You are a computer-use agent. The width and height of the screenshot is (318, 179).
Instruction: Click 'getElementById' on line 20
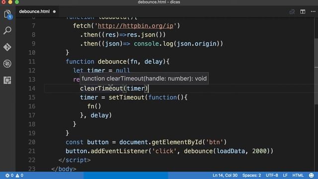click(x=177, y=142)
